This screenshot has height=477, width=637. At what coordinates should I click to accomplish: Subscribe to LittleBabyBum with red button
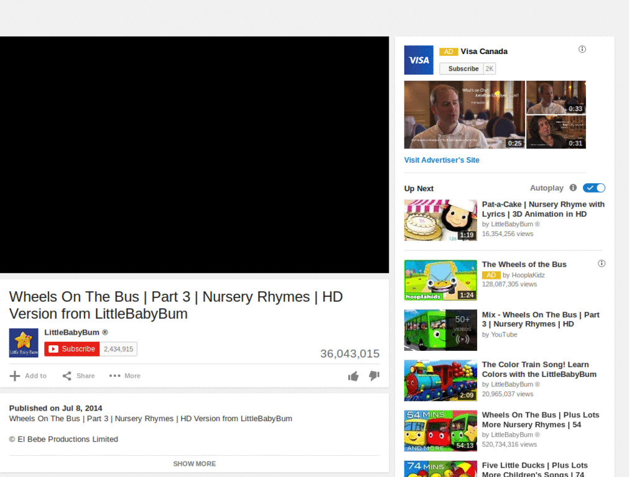click(x=72, y=349)
